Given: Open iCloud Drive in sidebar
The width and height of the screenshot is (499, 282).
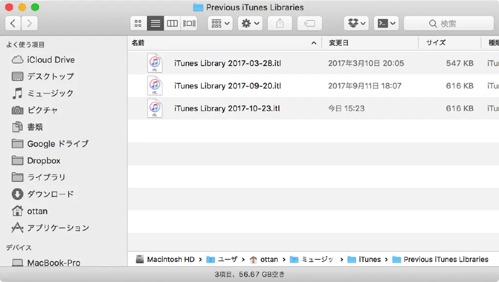Looking at the screenshot, I should click(x=51, y=60).
